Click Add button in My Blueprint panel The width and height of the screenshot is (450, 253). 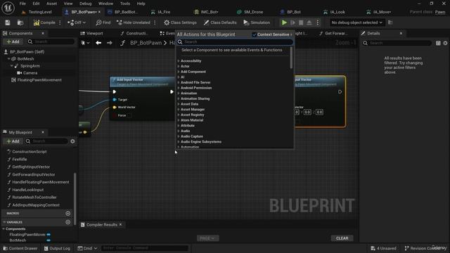[x=13, y=141]
